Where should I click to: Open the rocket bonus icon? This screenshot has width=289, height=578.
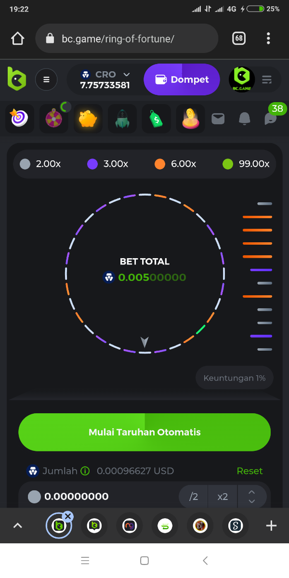coord(122,118)
